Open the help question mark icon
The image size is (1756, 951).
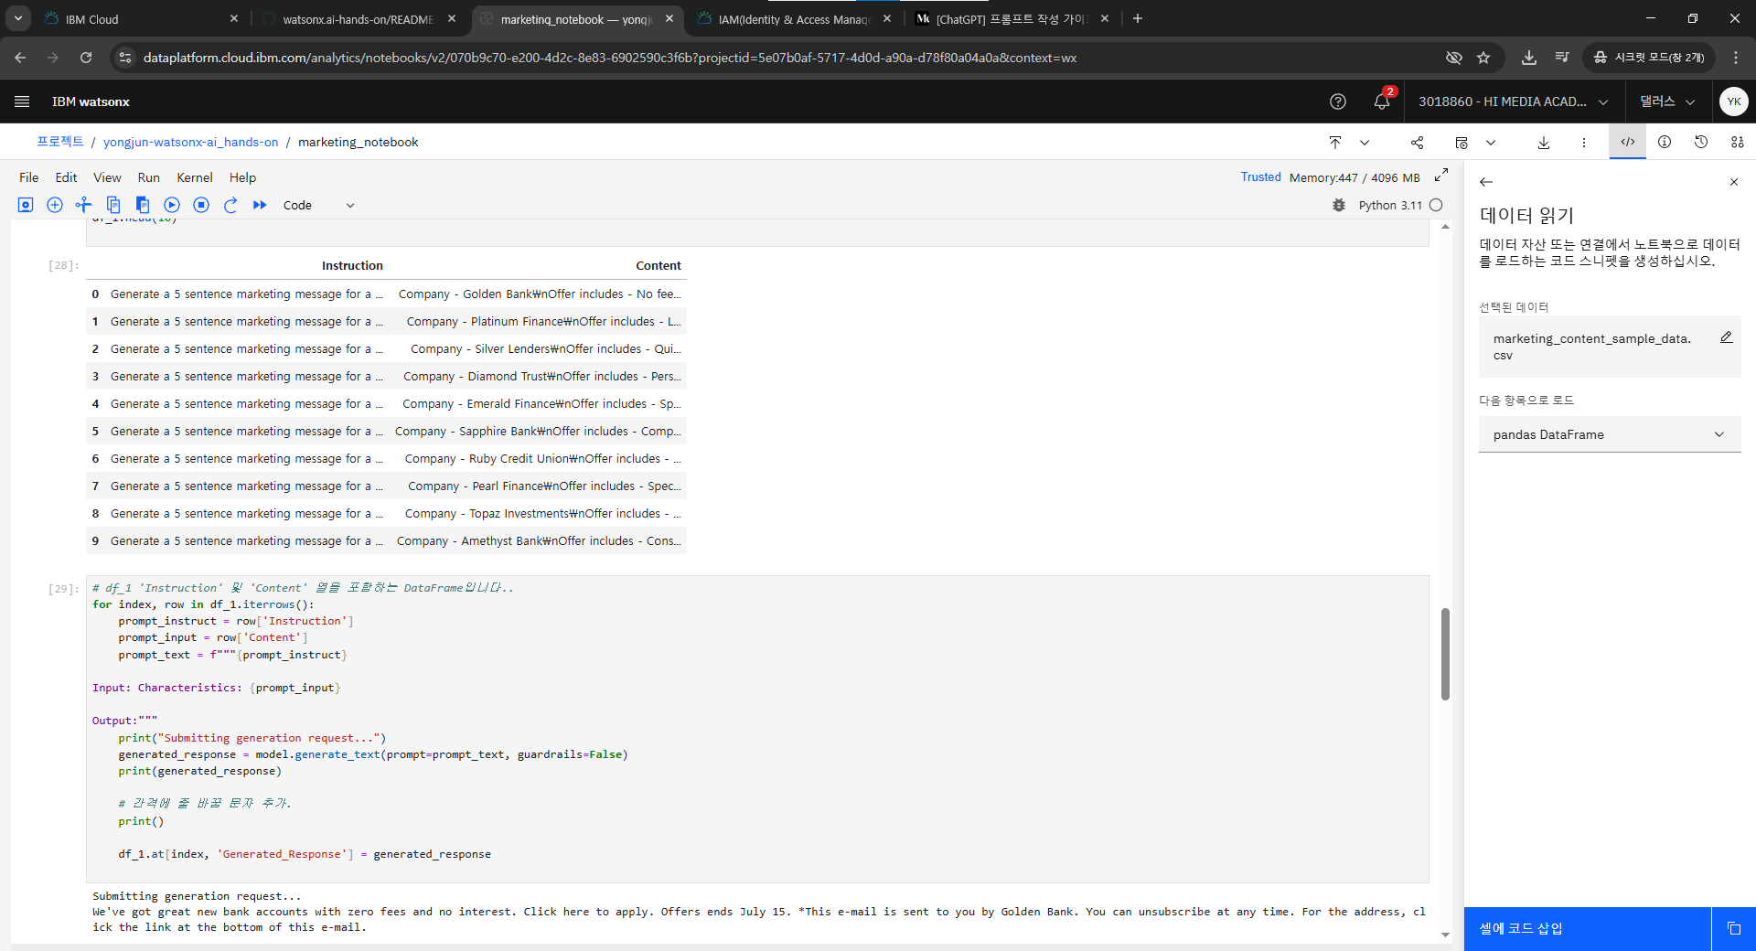[1338, 102]
